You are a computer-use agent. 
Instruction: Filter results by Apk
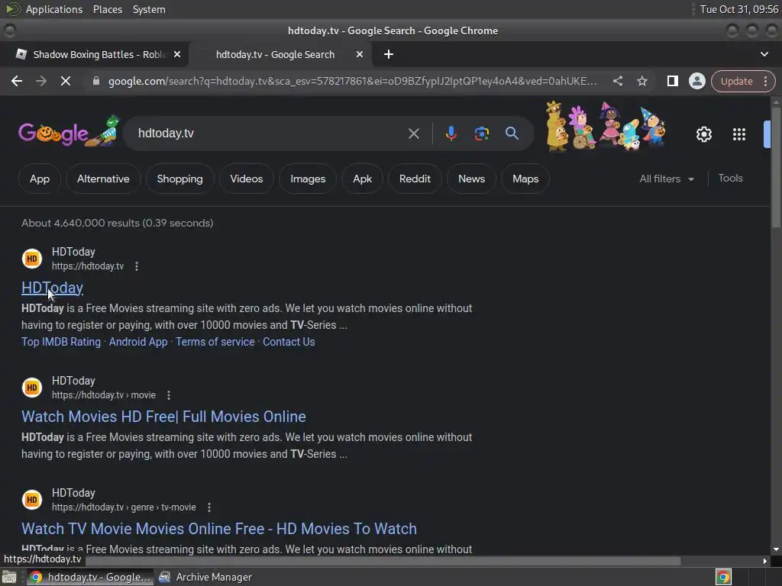tap(362, 179)
